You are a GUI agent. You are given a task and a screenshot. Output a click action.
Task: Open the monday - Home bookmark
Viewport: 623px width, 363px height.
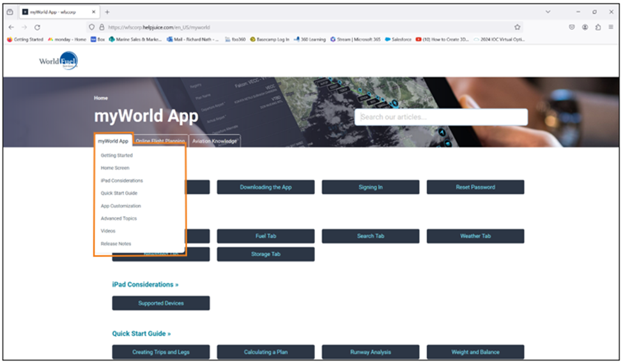67,40
